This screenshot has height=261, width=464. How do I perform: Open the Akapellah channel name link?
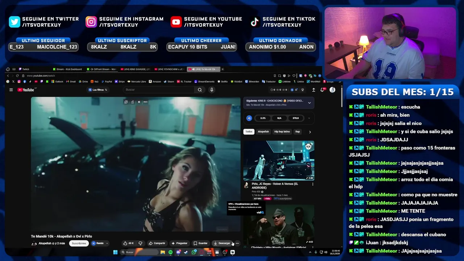45,243
